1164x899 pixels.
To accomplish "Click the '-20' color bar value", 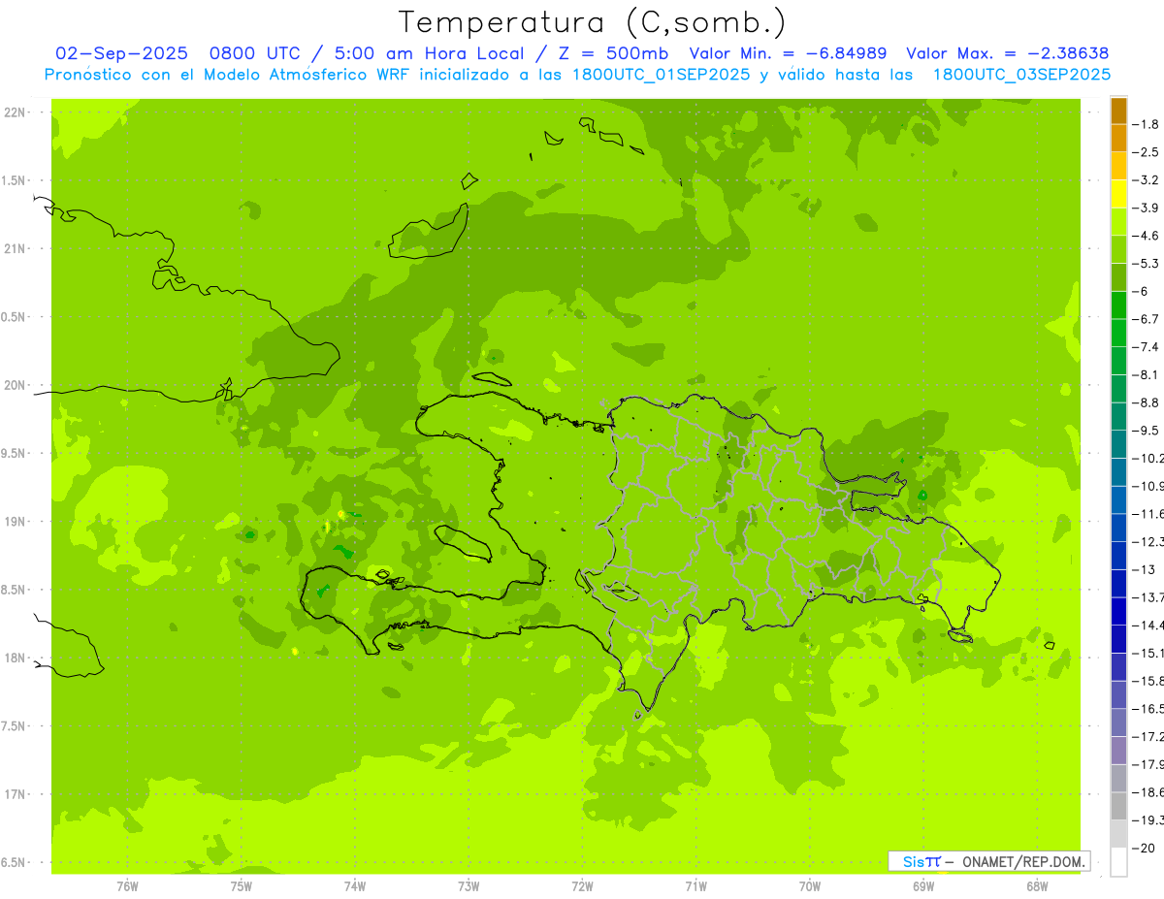I will [1145, 848].
